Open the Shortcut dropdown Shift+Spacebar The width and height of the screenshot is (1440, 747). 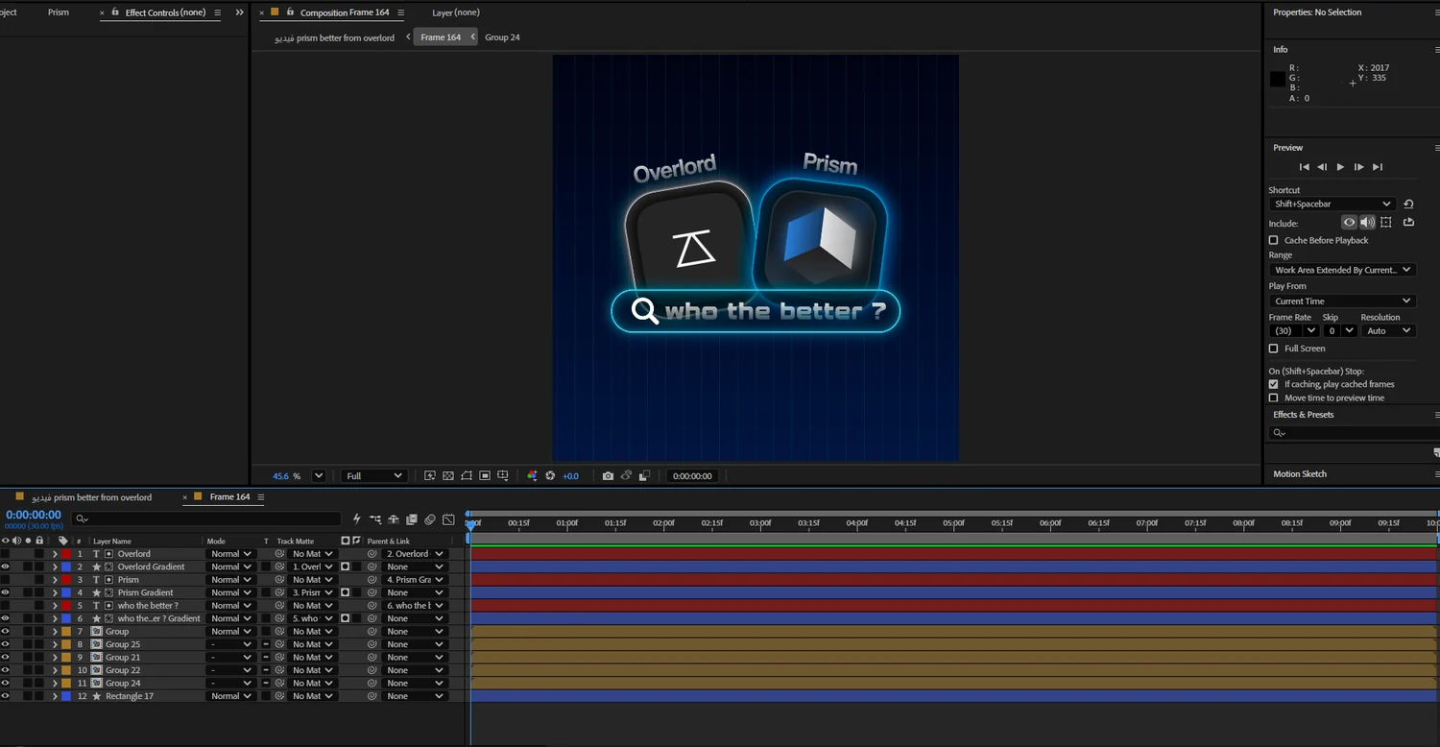[x=1332, y=204]
